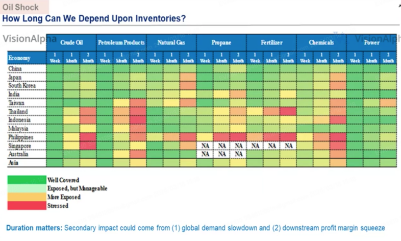401x241 pixels.
Task: Click the Oil Shock label
Action: coord(20,7)
